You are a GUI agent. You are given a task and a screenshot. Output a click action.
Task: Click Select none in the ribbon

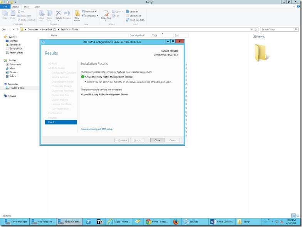(x=133, y=16)
